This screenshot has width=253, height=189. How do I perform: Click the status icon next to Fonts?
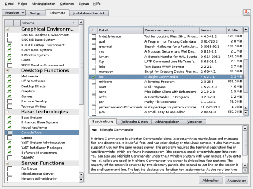(9, 60)
